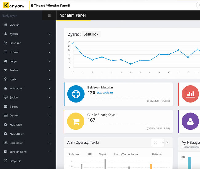
Task: Click the Yönetim home icon
Action: point(6,25)
